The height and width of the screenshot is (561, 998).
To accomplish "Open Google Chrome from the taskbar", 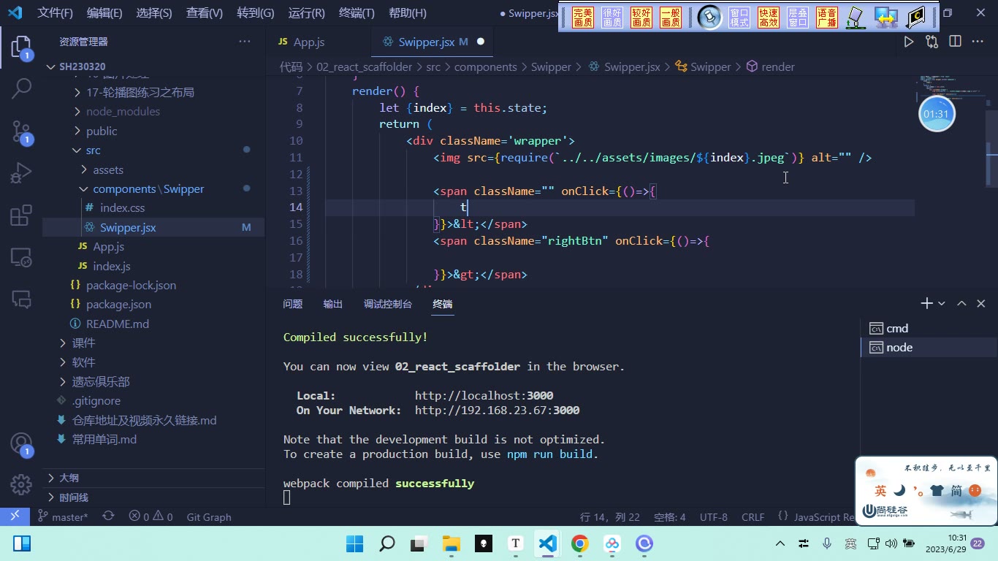I will 580,543.
